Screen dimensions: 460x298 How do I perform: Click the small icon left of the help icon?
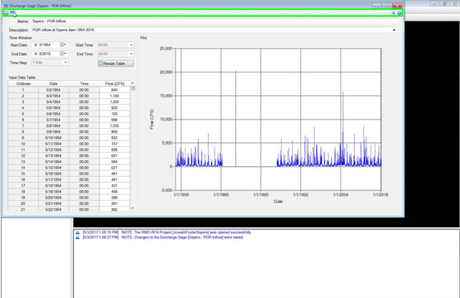[393, 13]
